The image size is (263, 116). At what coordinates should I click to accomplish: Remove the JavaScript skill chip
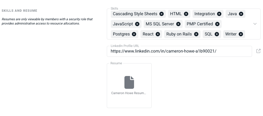point(137,24)
